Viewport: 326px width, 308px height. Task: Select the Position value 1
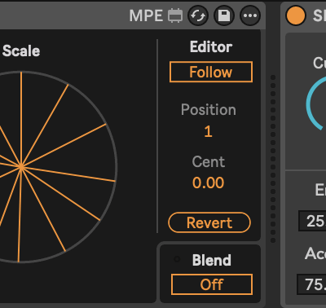pyautogui.click(x=208, y=131)
